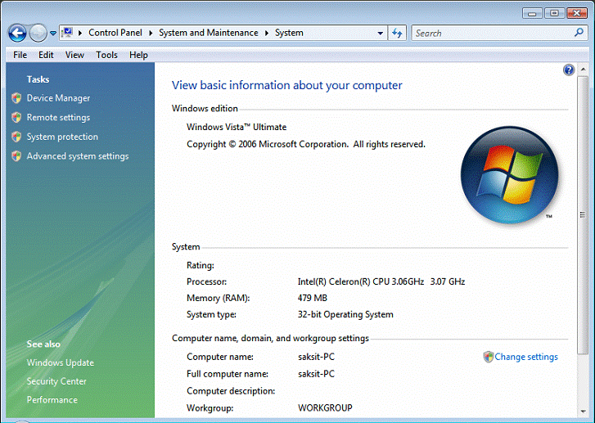The image size is (595, 423).
Task: Click the Refresh button beside address bar
Action: (x=397, y=33)
